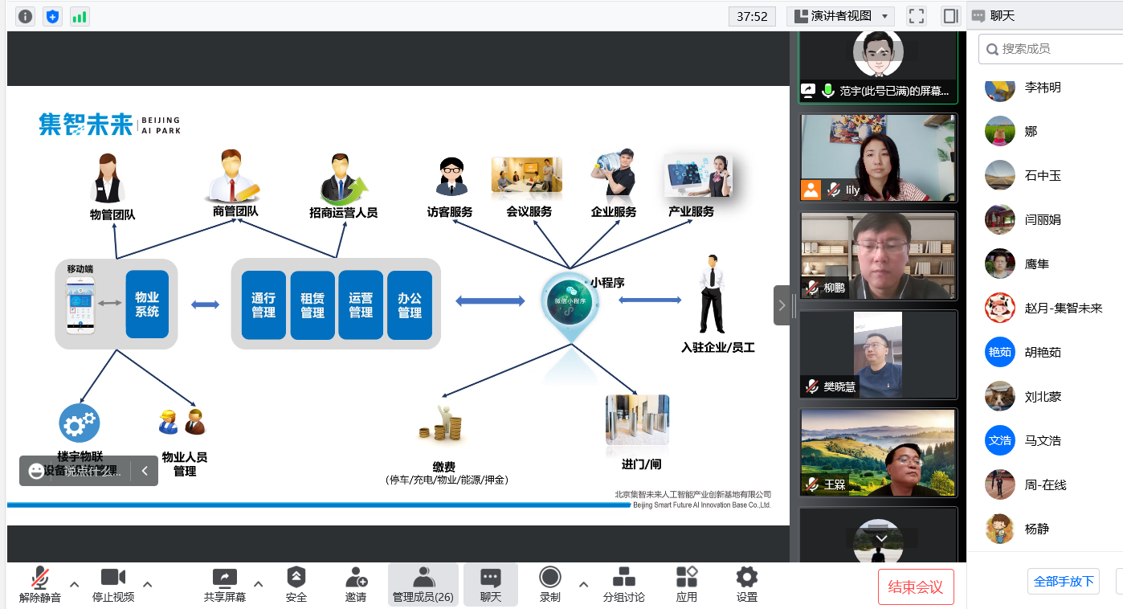The width and height of the screenshot is (1123, 609).
Task: Start recording with 录制 button
Action: click(x=550, y=584)
